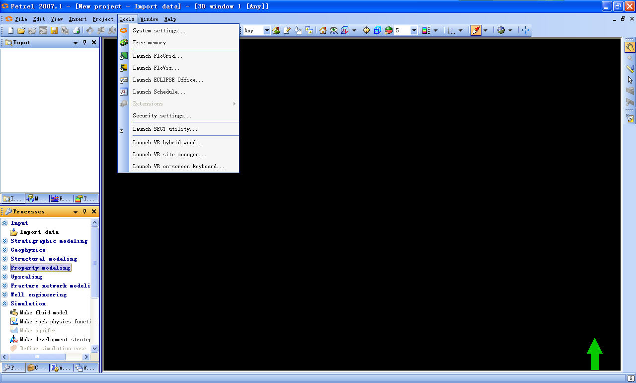Click the axis display icon

pyautogui.click(x=451, y=30)
